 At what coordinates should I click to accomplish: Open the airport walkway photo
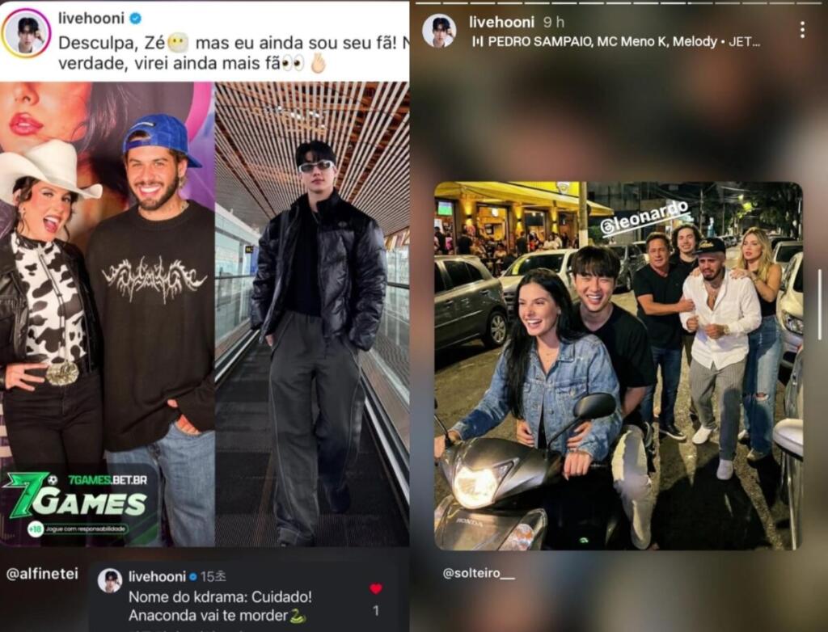click(312, 314)
